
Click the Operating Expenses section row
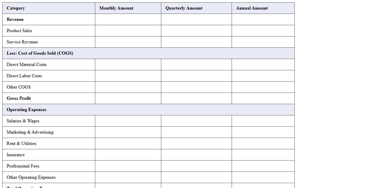(x=148, y=110)
